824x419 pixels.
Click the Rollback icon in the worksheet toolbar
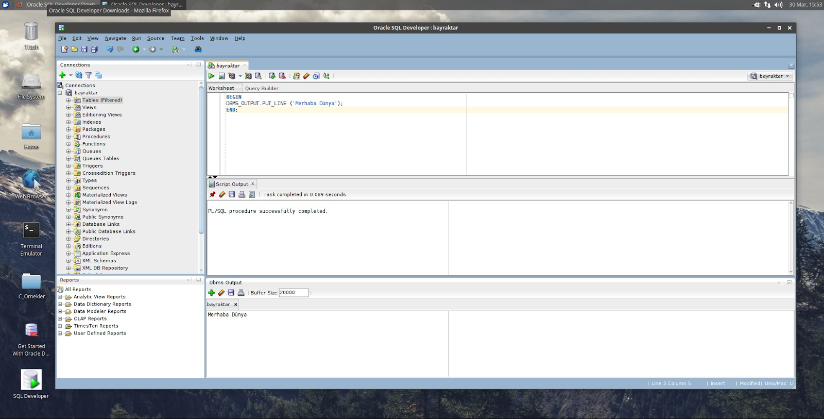(282, 76)
